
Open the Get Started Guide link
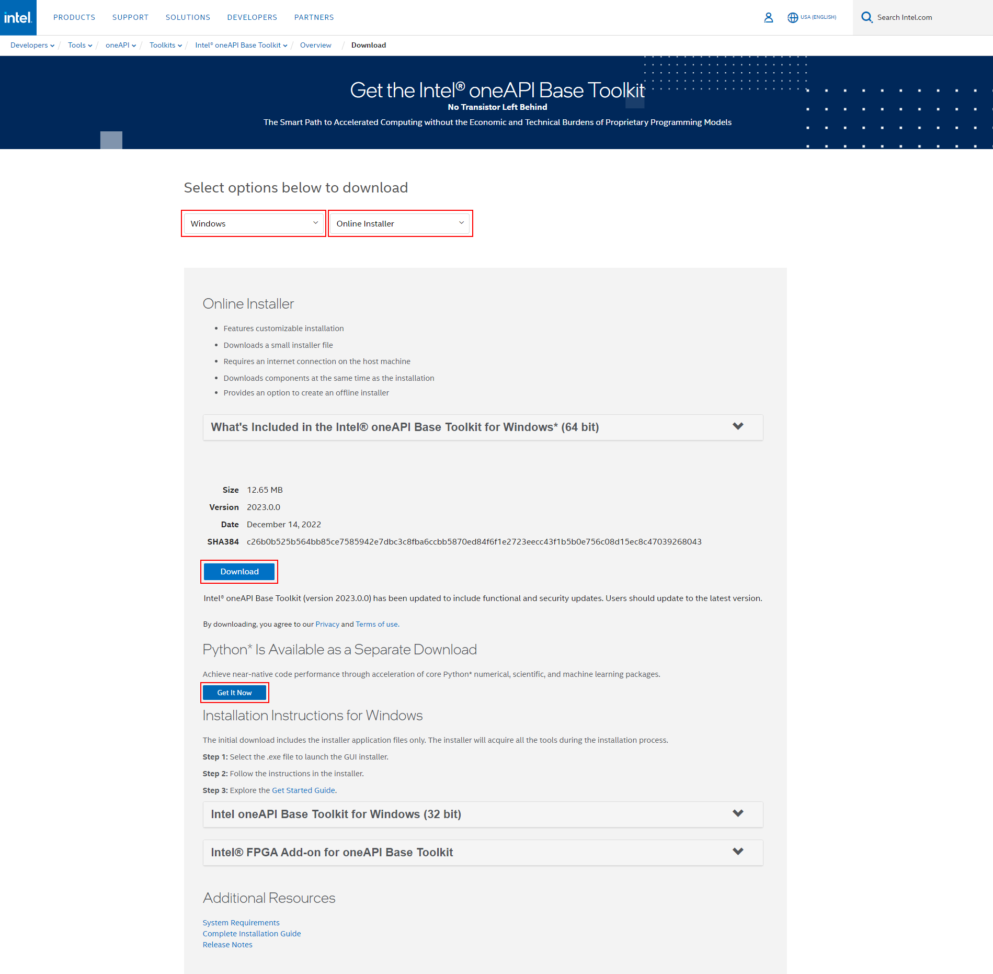coord(303,790)
